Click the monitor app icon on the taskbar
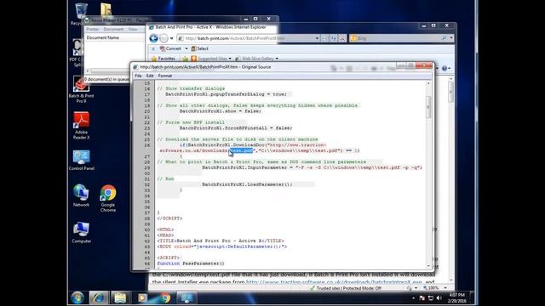 (186, 297)
